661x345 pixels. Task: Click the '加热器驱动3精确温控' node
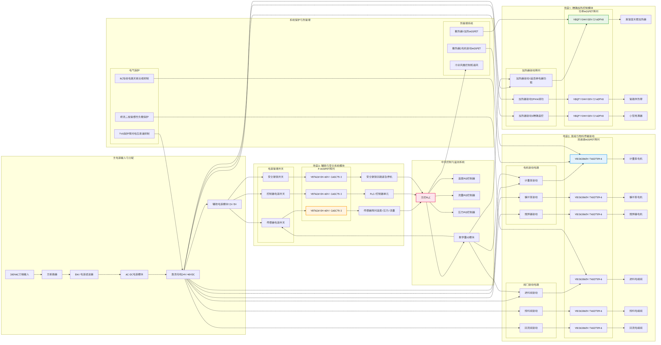click(x=531, y=116)
